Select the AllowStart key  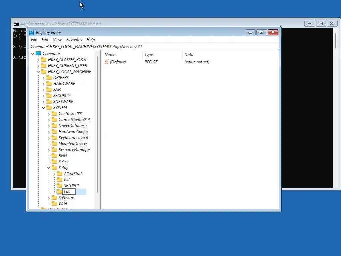pyautogui.click(x=73, y=174)
